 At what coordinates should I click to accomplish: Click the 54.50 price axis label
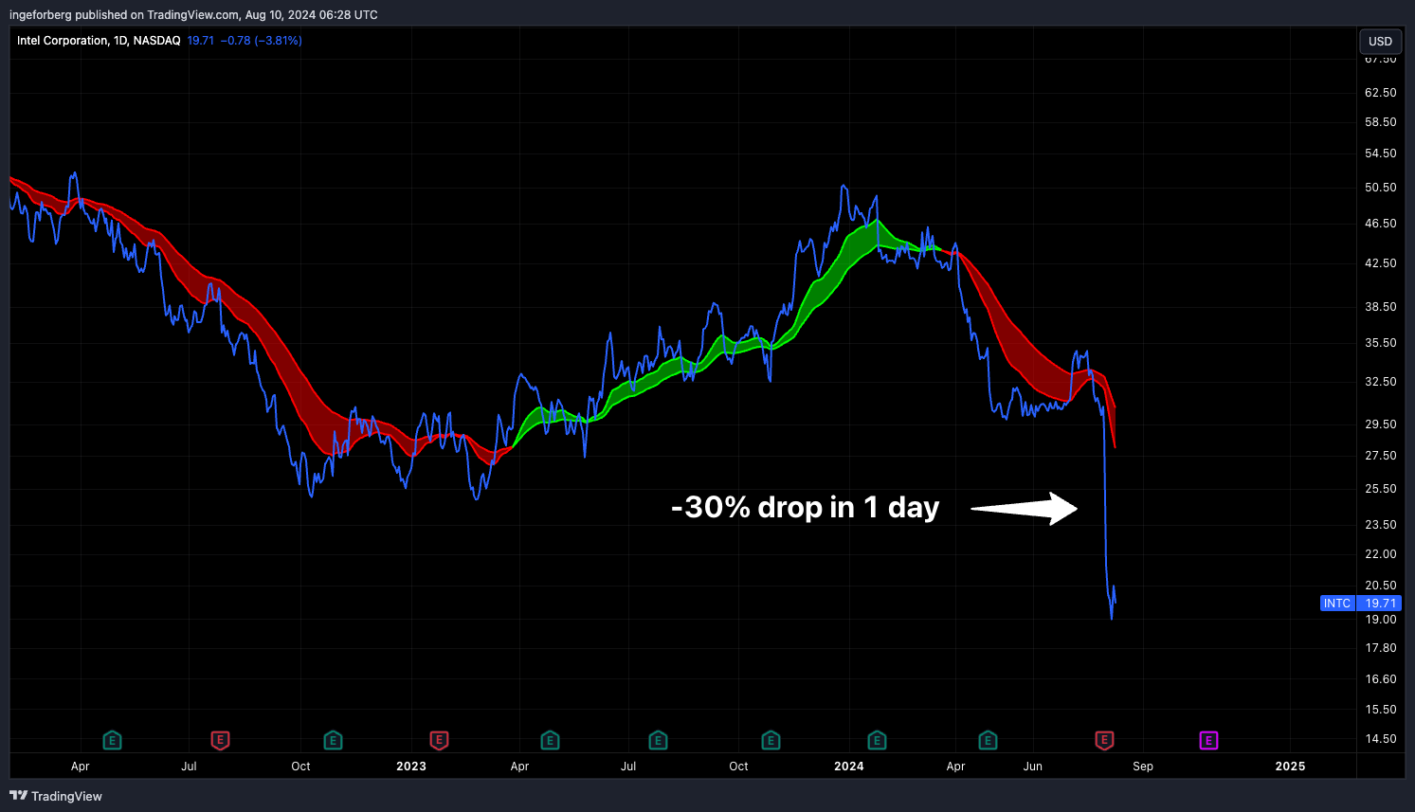1381,153
